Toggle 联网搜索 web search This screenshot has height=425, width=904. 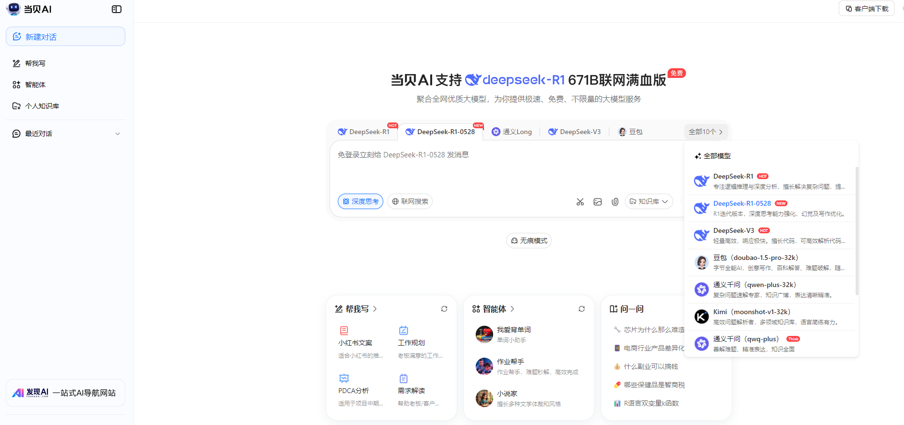[410, 201]
